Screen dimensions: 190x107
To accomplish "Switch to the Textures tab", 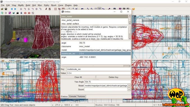I will point(81,97).
